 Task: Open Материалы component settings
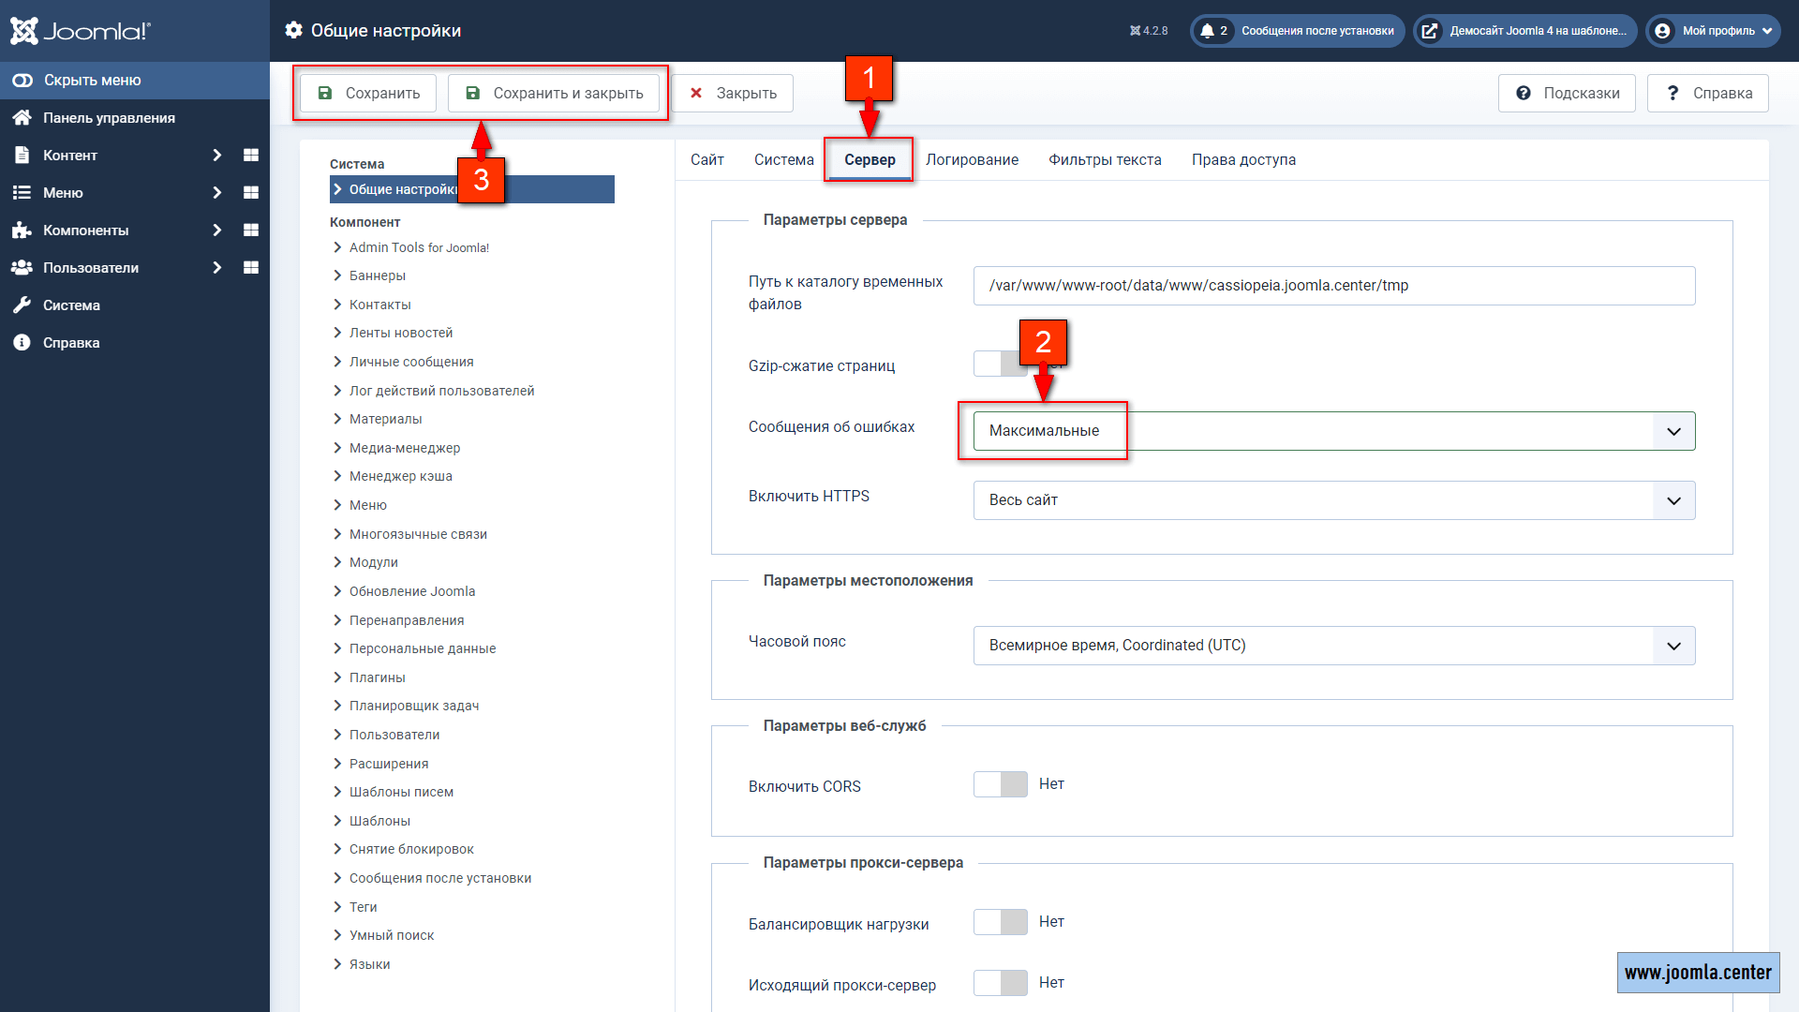[x=386, y=419]
